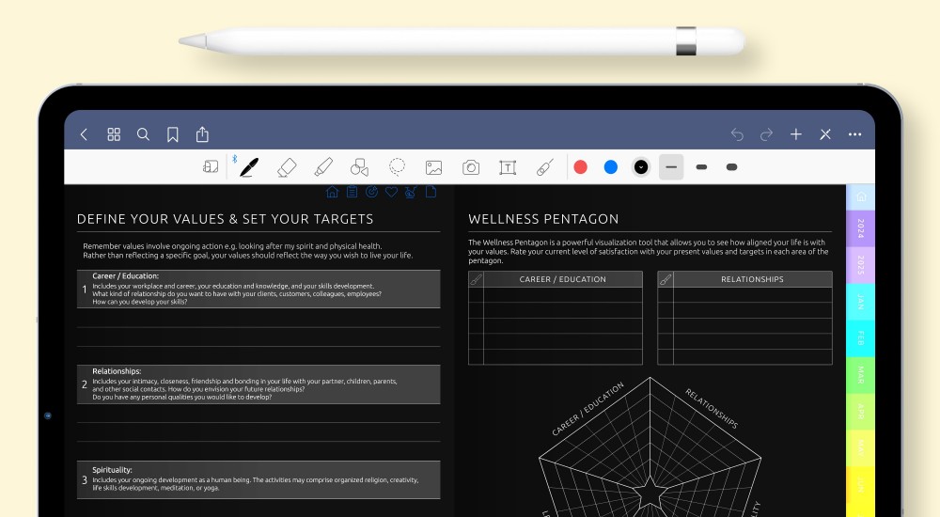The width and height of the screenshot is (940, 517).
Task: Choose the red pen color
Action: 580,166
